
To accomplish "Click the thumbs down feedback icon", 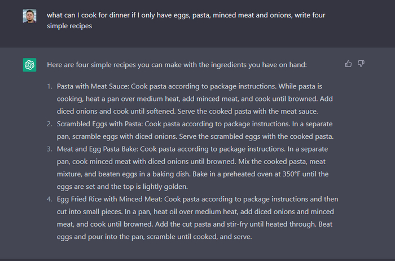I will (361, 64).
